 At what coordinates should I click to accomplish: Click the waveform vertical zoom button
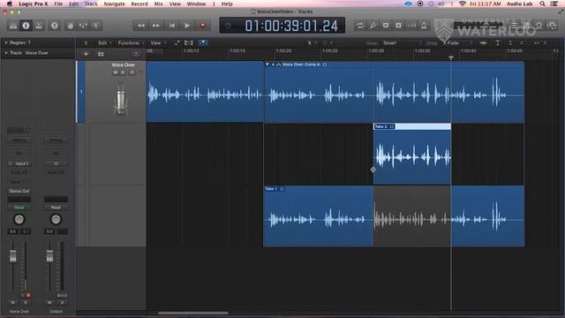(x=483, y=43)
